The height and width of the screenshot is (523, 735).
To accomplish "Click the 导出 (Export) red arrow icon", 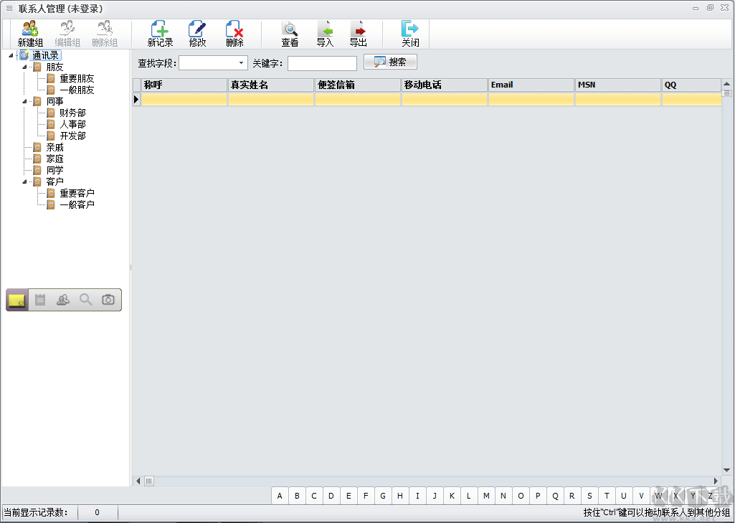I will [x=360, y=29].
